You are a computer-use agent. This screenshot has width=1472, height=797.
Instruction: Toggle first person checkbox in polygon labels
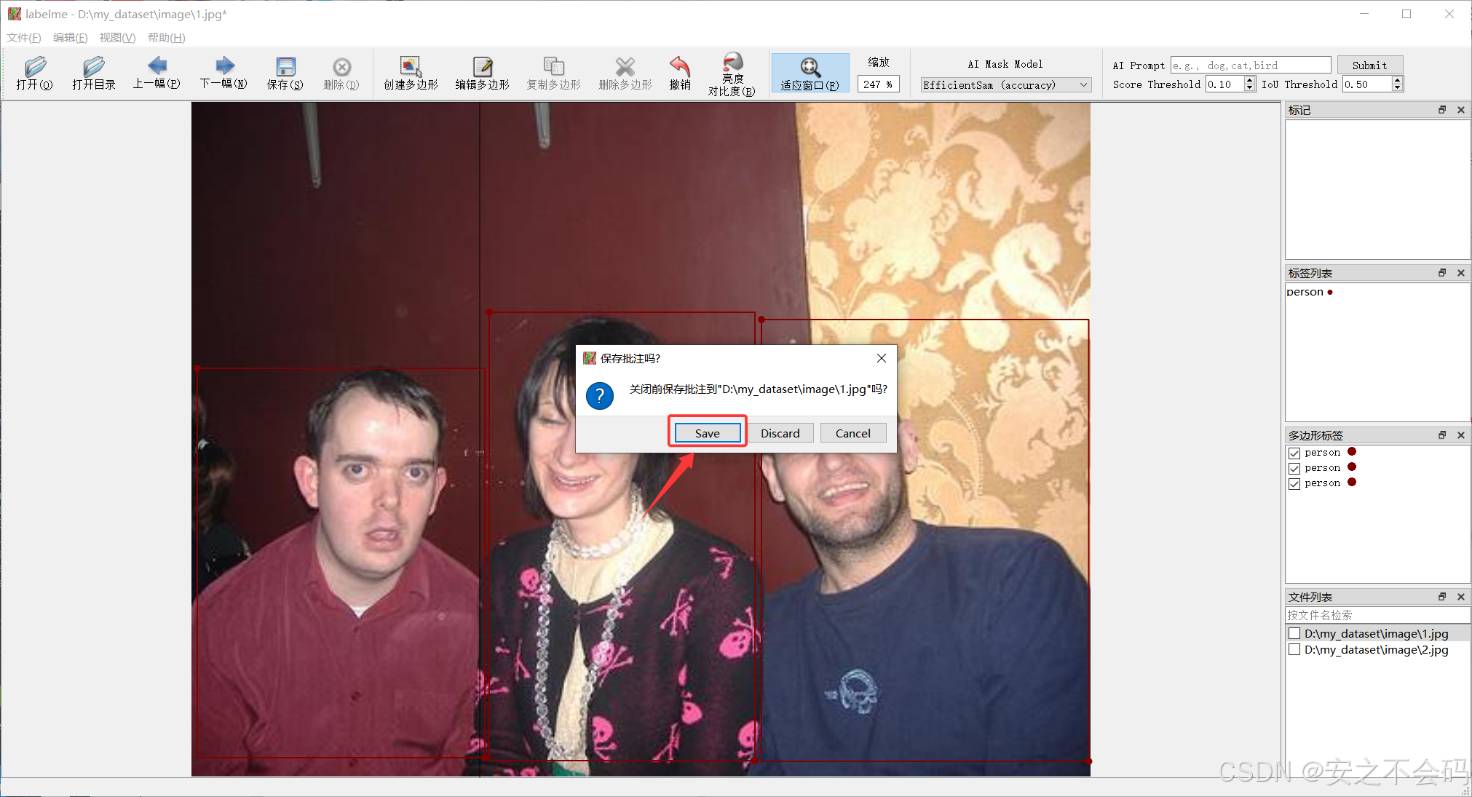(1294, 453)
